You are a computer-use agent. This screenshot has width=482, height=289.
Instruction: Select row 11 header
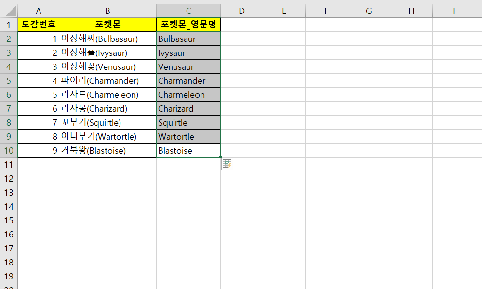click(x=9, y=165)
